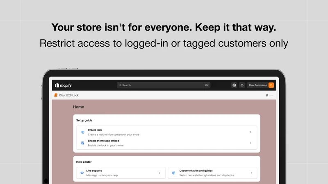Click 'Message us for quick help' text

tap(102, 175)
